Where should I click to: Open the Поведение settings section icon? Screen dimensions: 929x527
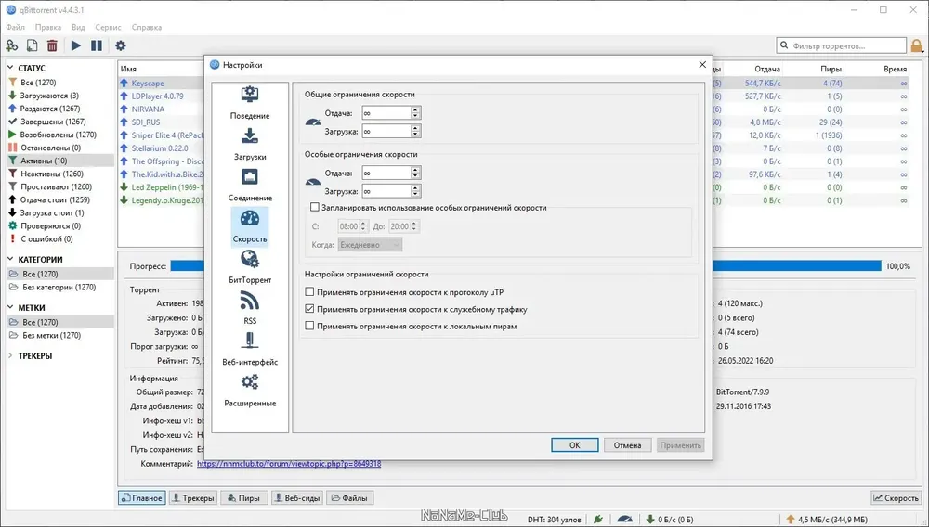point(249,94)
